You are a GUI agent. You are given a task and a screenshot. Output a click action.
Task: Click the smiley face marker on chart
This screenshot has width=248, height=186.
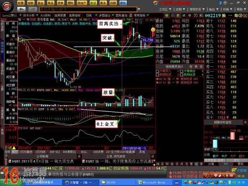click(x=153, y=30)
